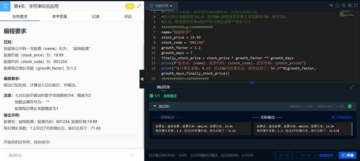This screenshot has width=360, height=161.
Task: Click the blue divider handle between editor and results
Action: coord(252,82)
